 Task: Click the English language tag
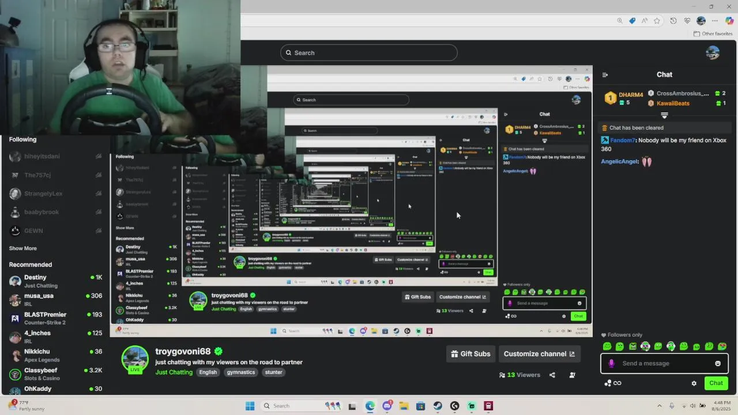(x=208, y=372)
